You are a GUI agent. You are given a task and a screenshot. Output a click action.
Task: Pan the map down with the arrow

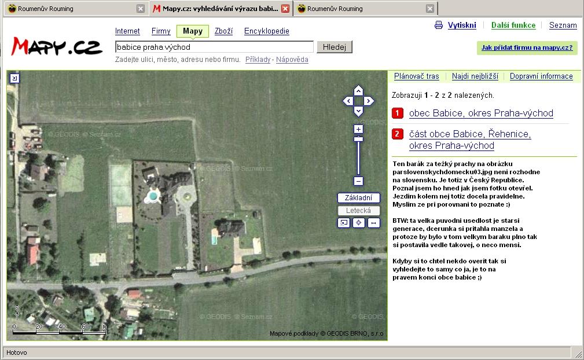pos(358,111)
